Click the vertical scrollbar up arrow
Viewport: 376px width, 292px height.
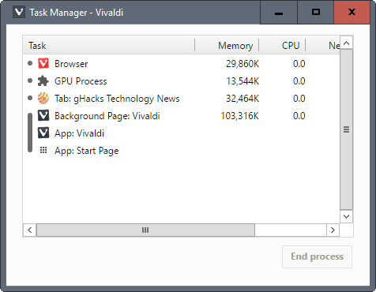(346, 43)
